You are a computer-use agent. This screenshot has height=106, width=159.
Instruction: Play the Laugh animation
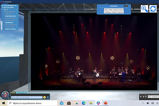(116, 9)
